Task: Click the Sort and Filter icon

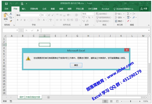Action: (134, 14)
